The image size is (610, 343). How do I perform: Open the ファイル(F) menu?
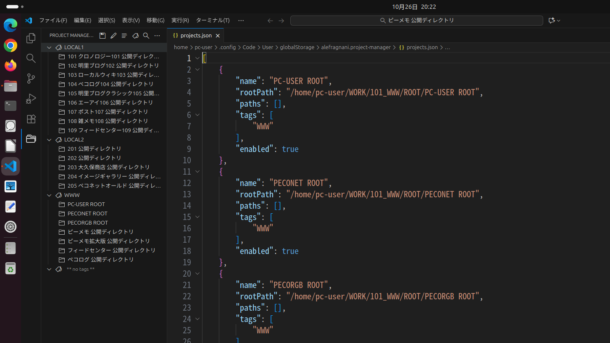(53, 20)
